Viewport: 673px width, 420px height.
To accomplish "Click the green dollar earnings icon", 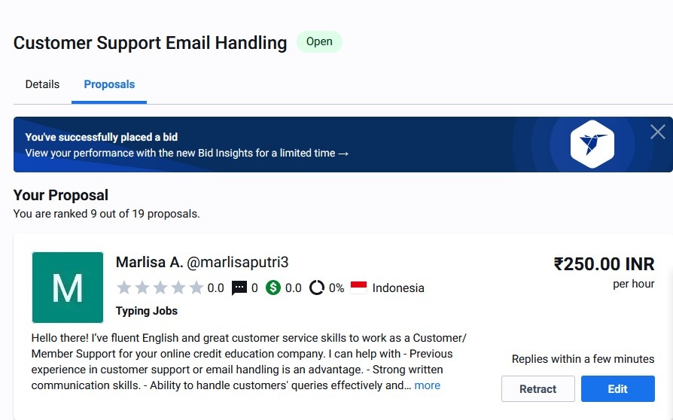I will pos(273,288).
